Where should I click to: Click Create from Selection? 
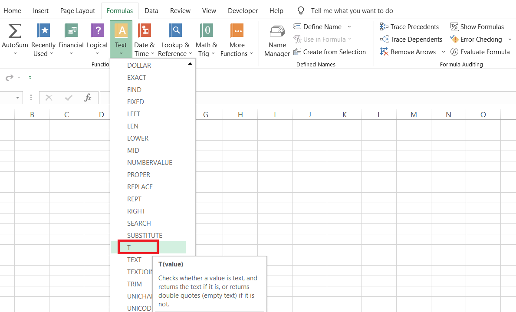[x=329, y=52]
